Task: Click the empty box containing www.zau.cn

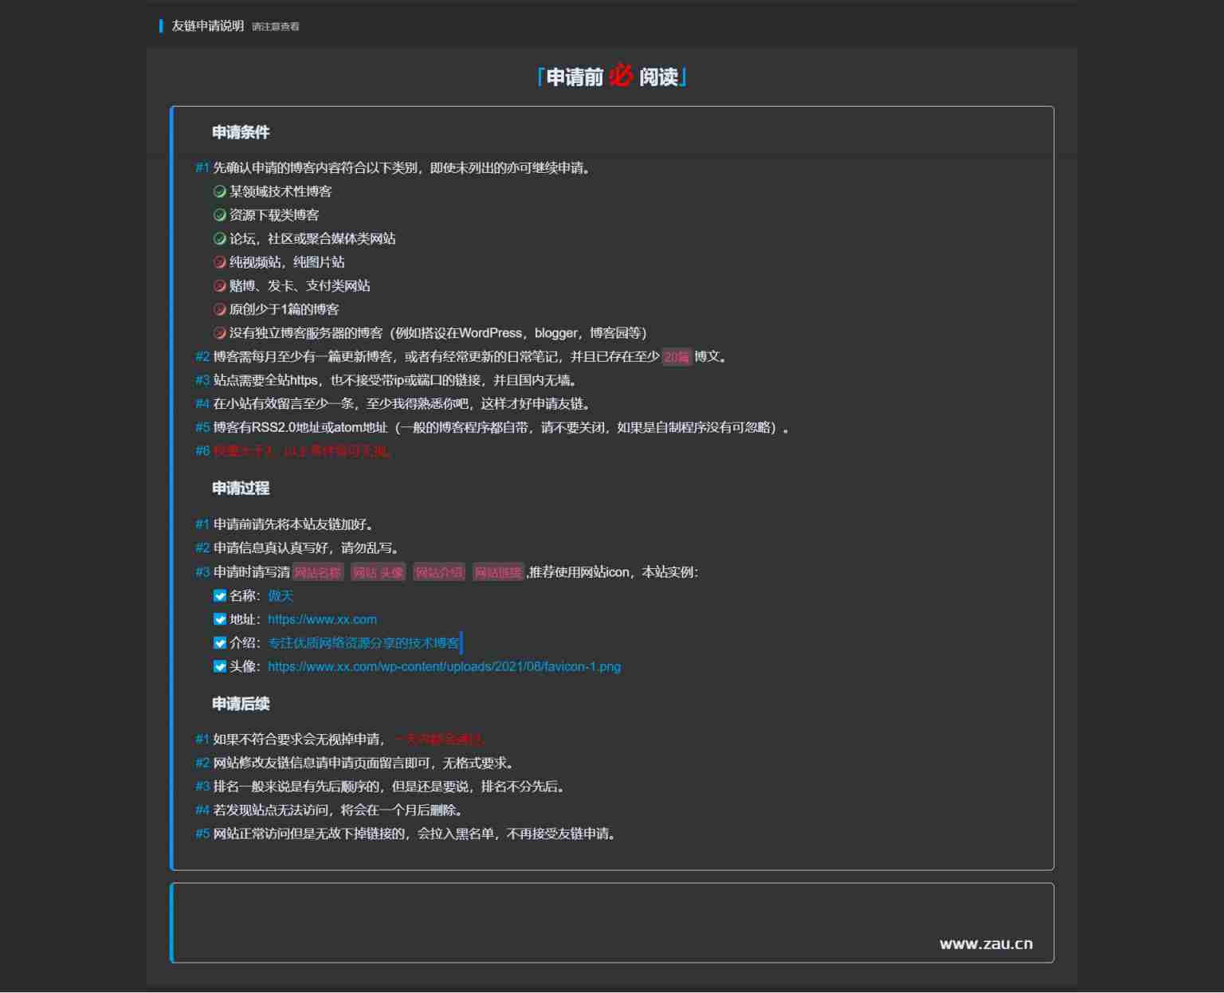Action: click(x=612, y=923)
